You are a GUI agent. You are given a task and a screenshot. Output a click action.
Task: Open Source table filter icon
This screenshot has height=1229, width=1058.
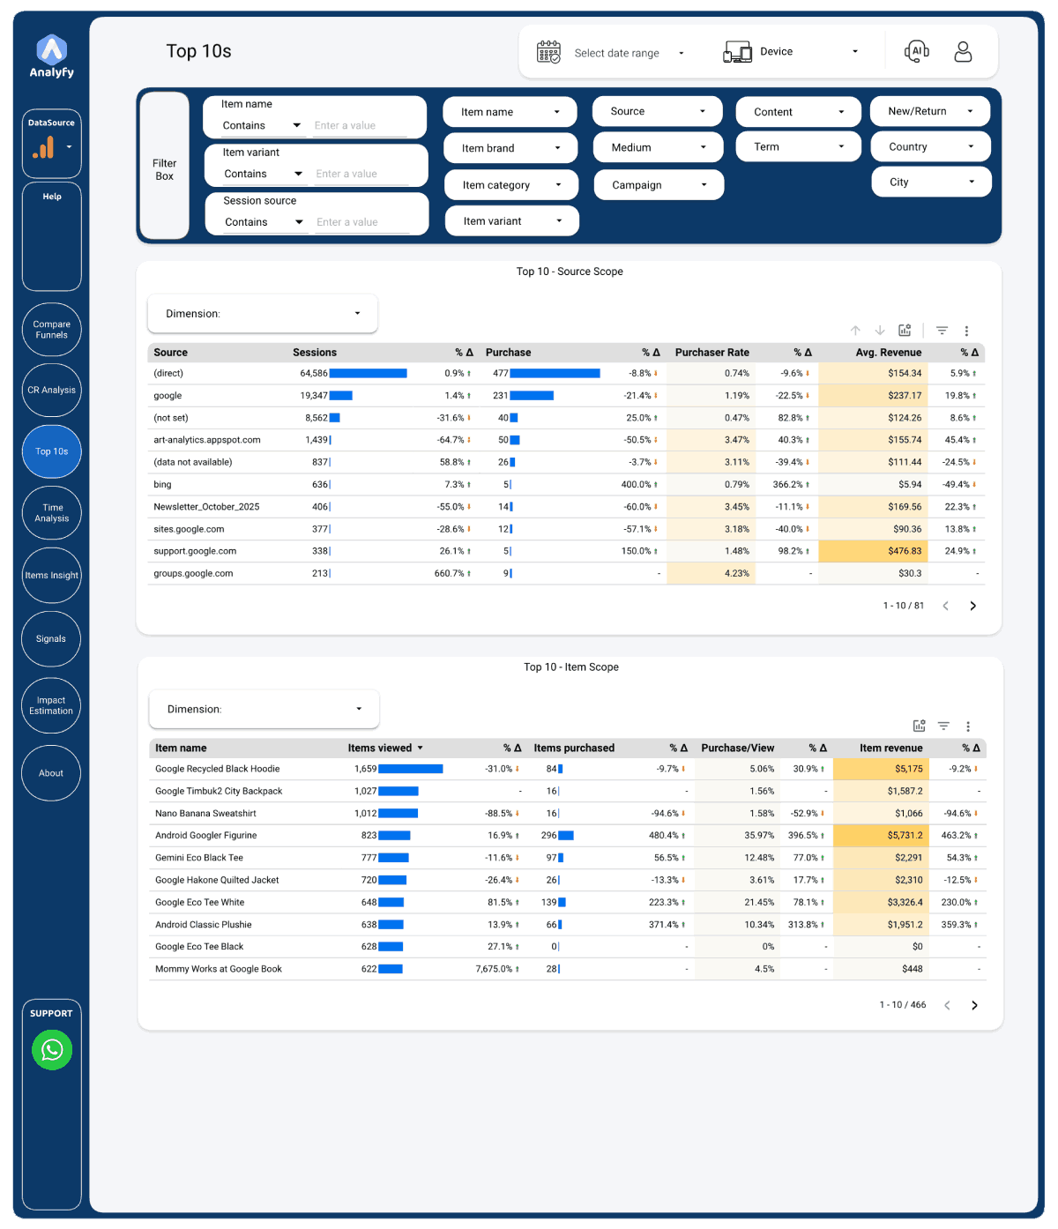coord(942,331)
